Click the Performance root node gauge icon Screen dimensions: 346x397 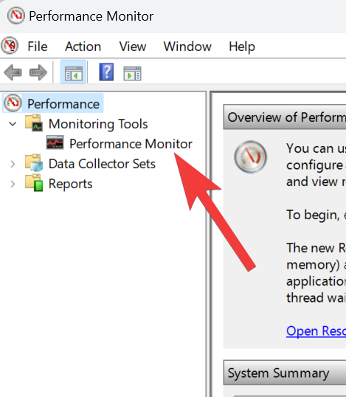tap(13, 103)
